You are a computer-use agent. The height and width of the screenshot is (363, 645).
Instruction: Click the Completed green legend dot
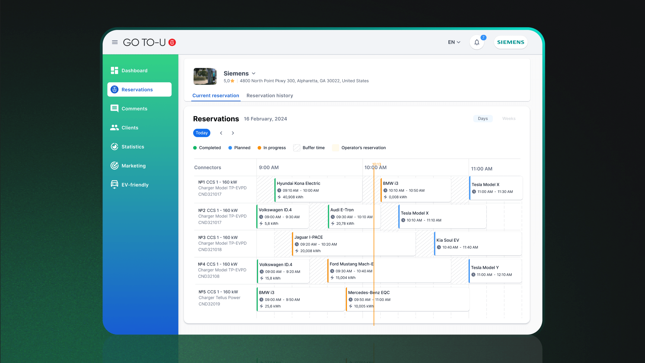tap(195, 148)
